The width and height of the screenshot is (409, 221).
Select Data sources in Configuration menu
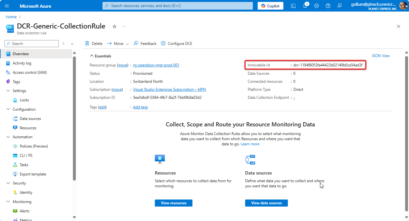(x=30, y=119)
